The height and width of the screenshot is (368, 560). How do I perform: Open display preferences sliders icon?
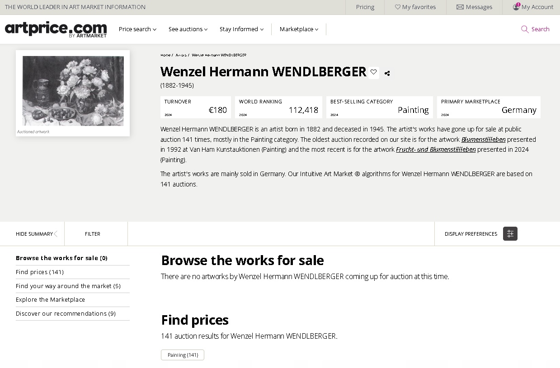coord(510,234)
